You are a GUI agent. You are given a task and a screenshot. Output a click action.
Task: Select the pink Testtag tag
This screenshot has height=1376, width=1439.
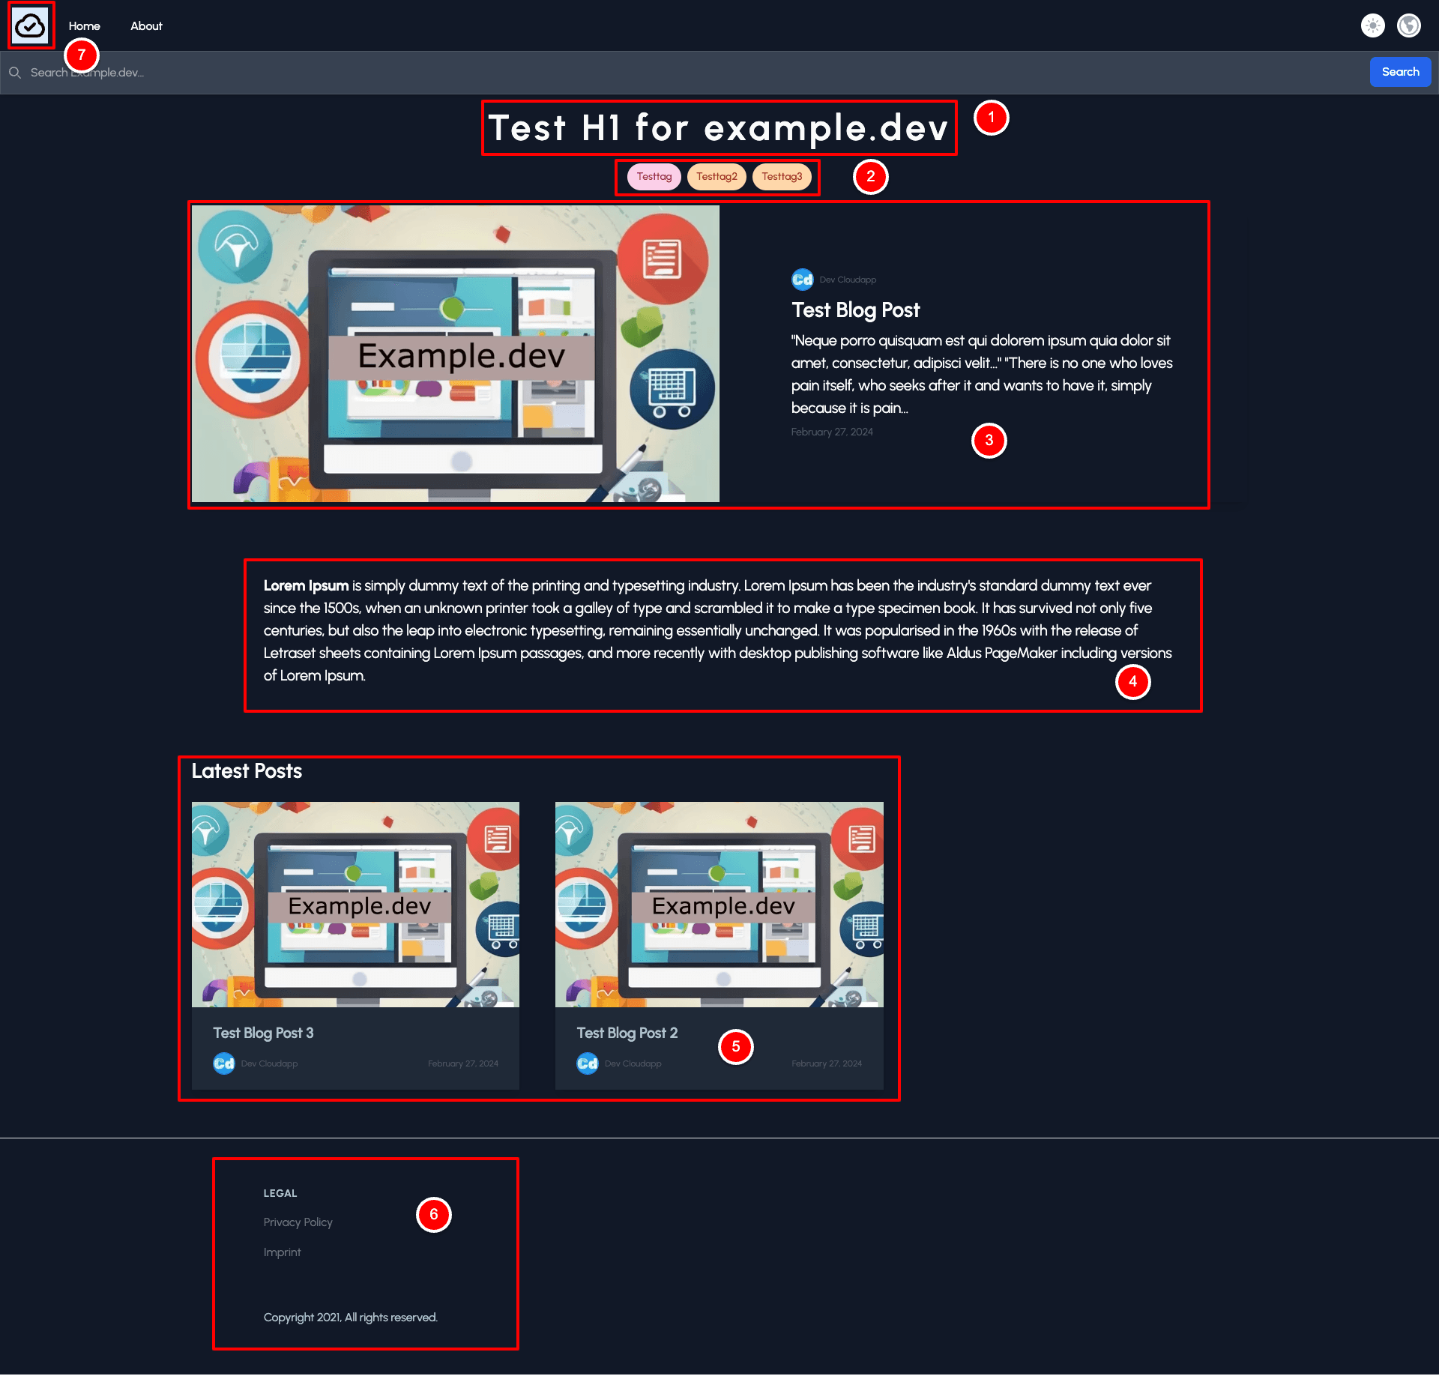(x=654, y=177)
